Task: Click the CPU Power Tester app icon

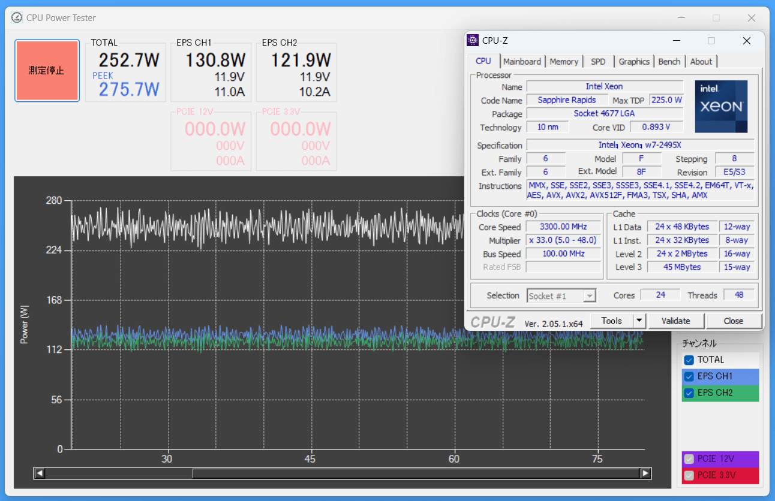Action: coord(17,17)
